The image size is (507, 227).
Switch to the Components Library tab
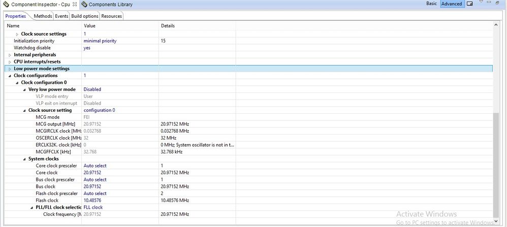(110, 5)
